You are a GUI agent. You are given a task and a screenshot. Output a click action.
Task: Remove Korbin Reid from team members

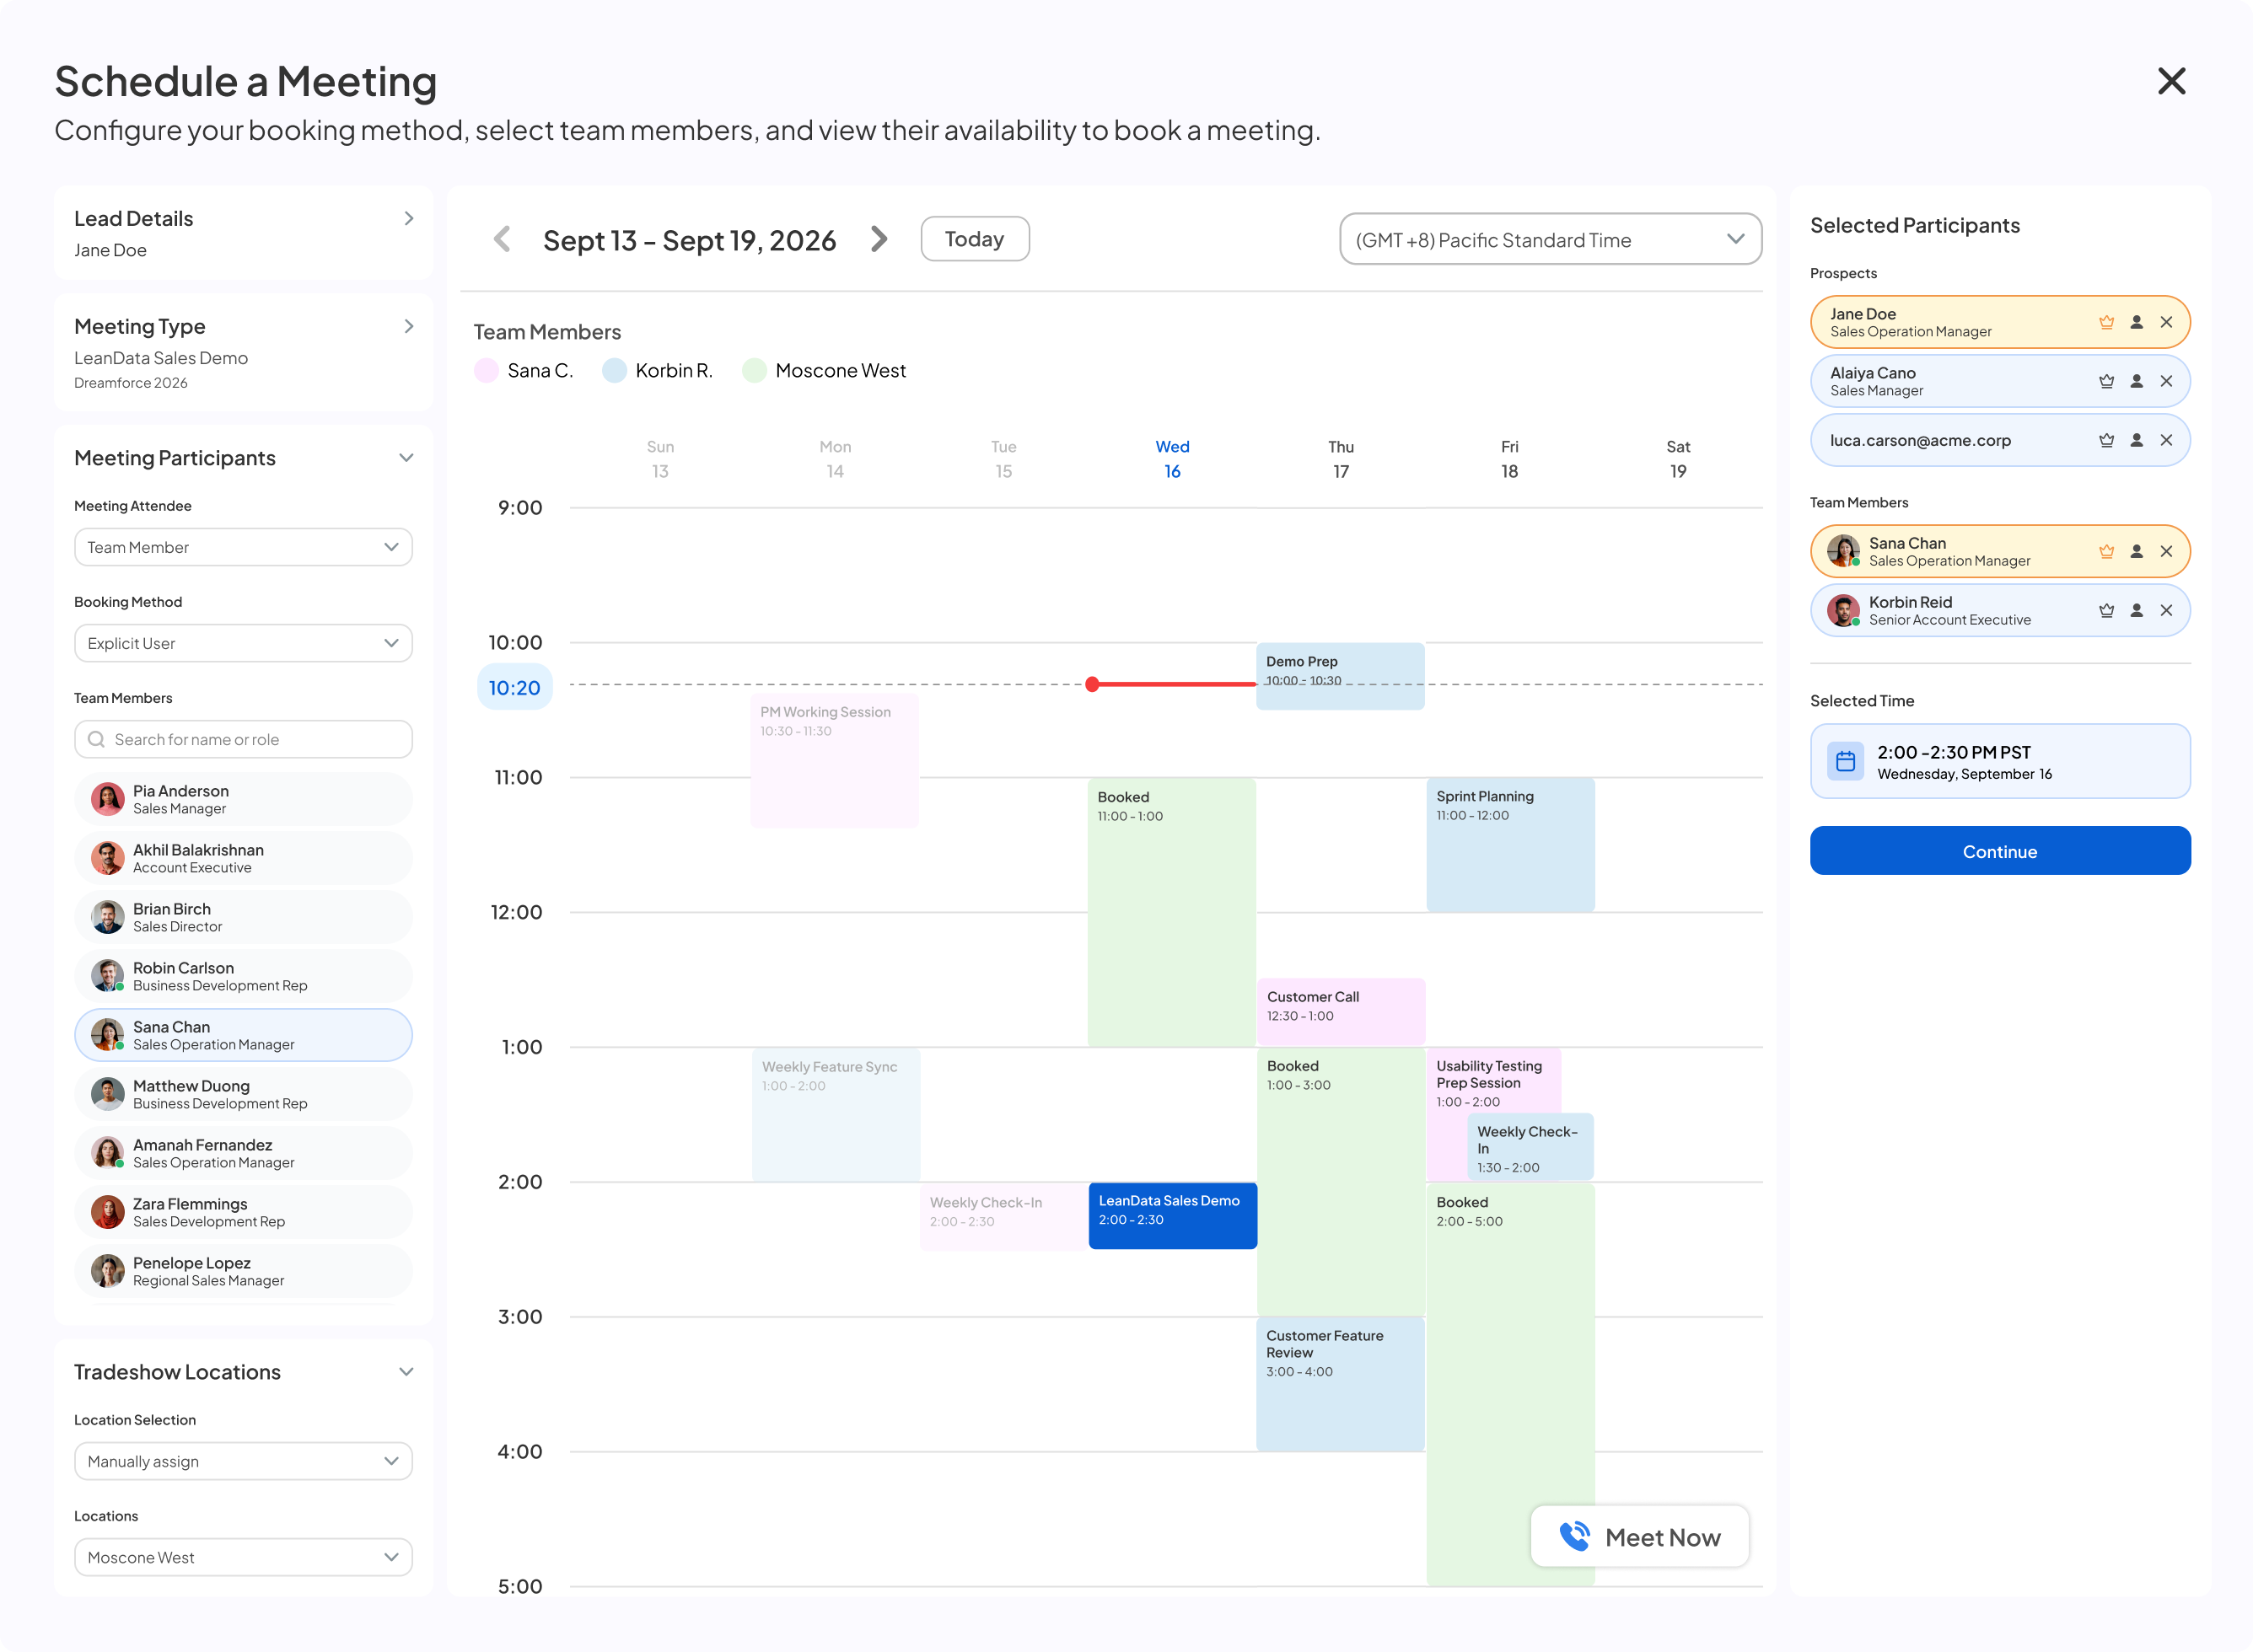pos(2166,610)
